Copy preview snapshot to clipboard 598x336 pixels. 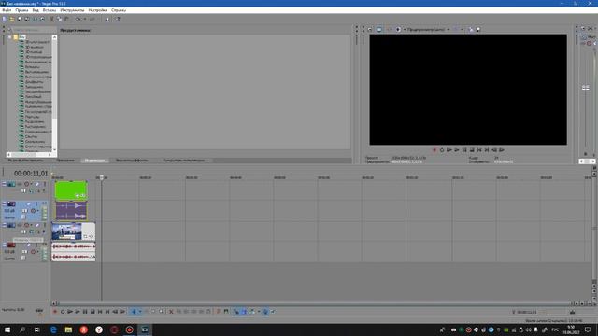pos(471,29)
